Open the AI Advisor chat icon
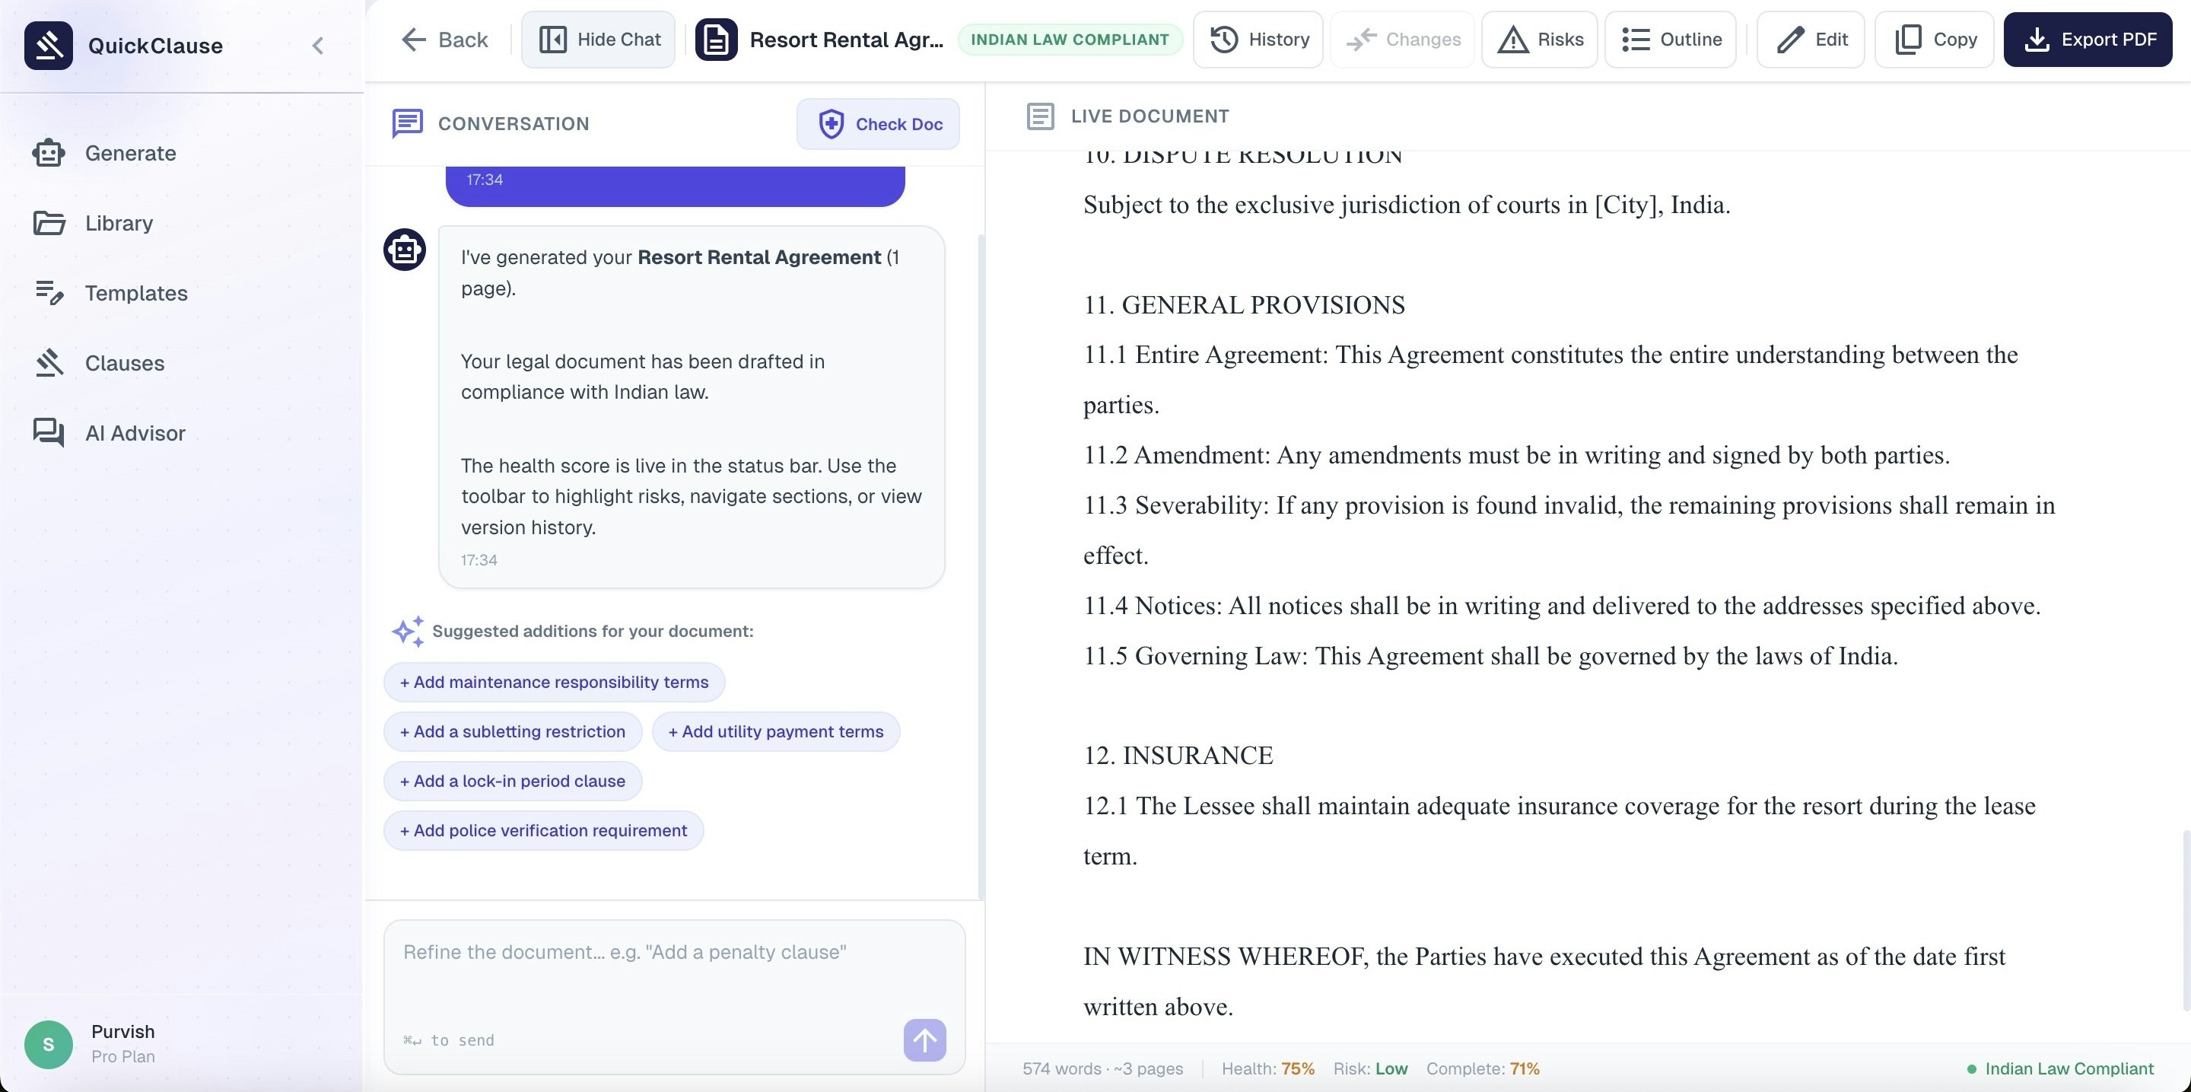Viewport: 2191px width, 1092px height. (x=49, y=432)
